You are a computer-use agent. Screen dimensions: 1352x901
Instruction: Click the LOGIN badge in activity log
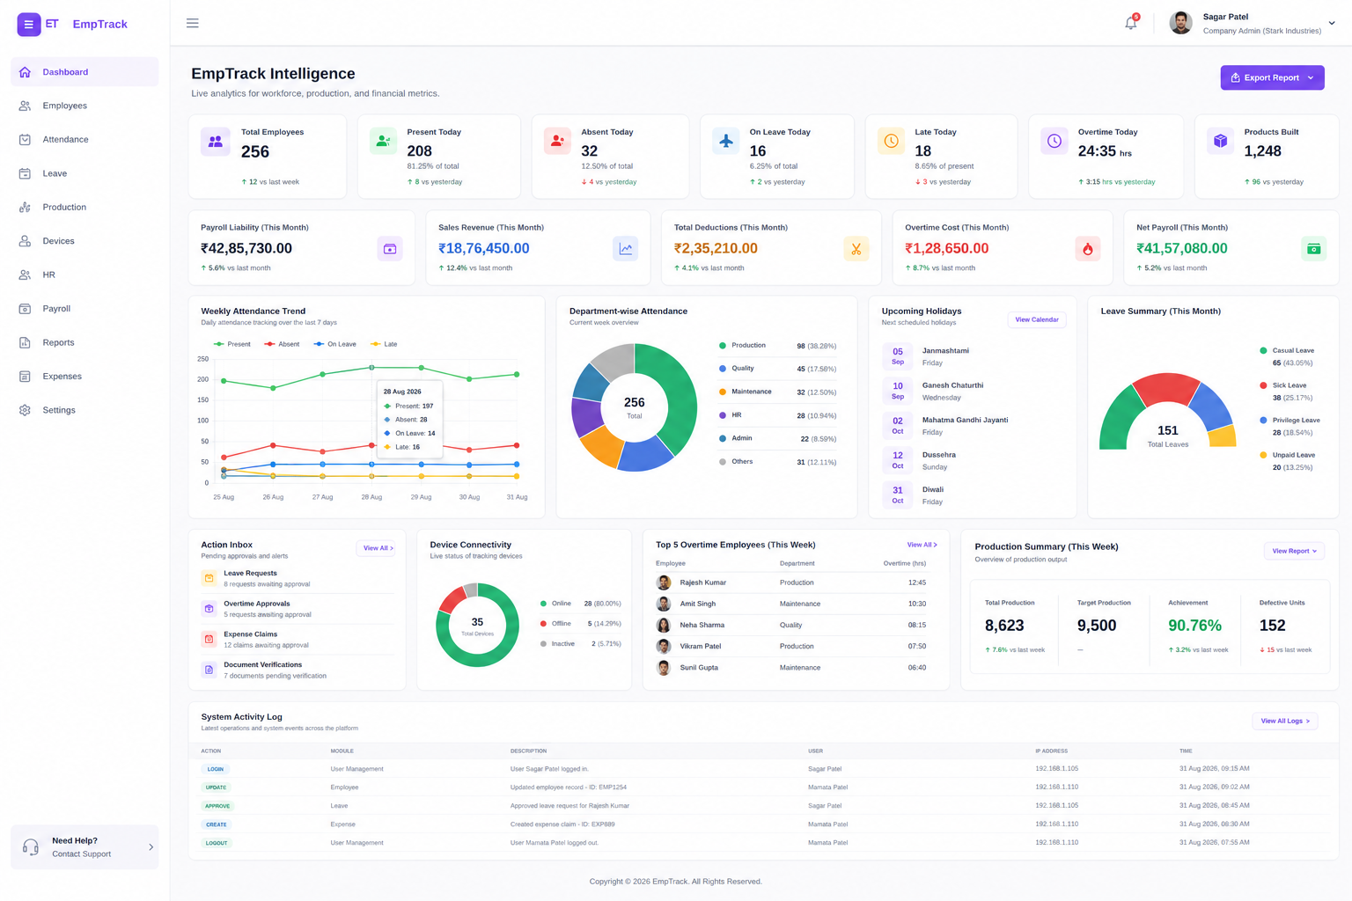click(x=216, y=769)
